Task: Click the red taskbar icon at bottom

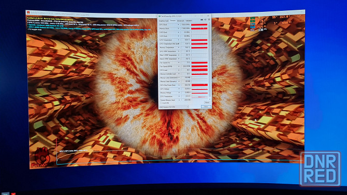Action: (13, 194)
